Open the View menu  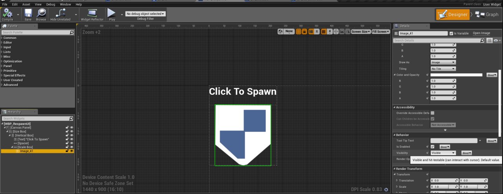[x=38, y=4]
